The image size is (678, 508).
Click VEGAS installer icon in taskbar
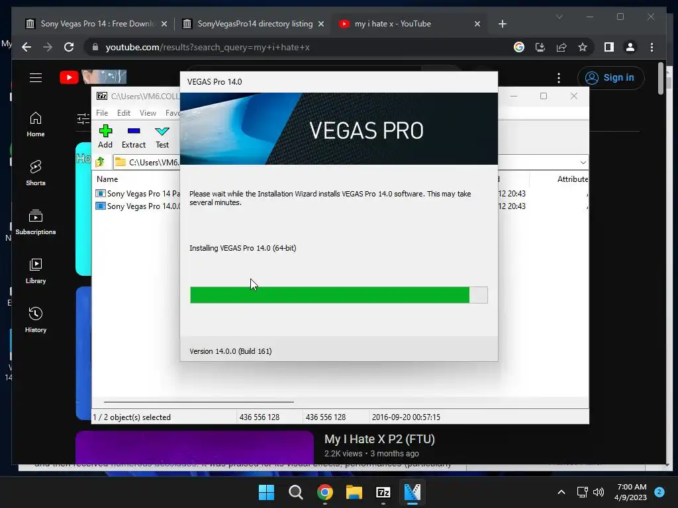412,492
